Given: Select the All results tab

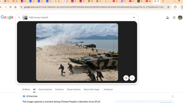Looking at the screenshot, I should tap(34, 89).
